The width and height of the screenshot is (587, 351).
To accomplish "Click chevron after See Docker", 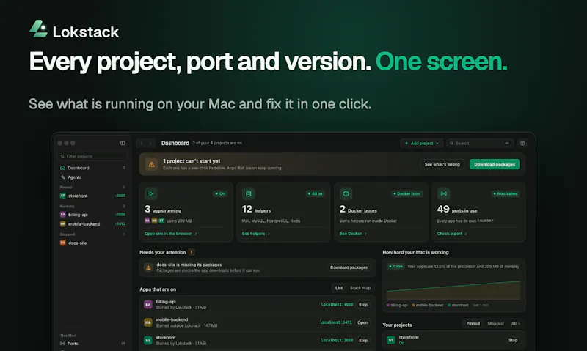I will point(365,234).
